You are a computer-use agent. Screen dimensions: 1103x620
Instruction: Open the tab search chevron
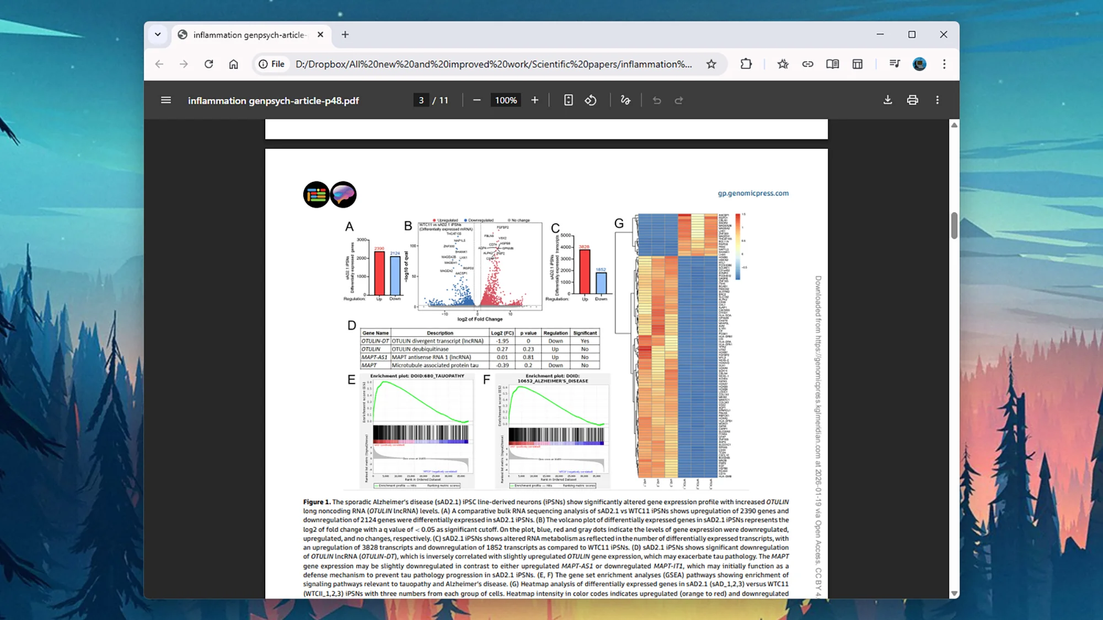[158, 34]
